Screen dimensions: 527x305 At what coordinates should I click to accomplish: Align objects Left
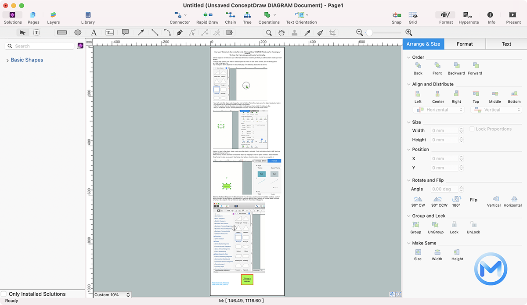(x=418, y=97)
